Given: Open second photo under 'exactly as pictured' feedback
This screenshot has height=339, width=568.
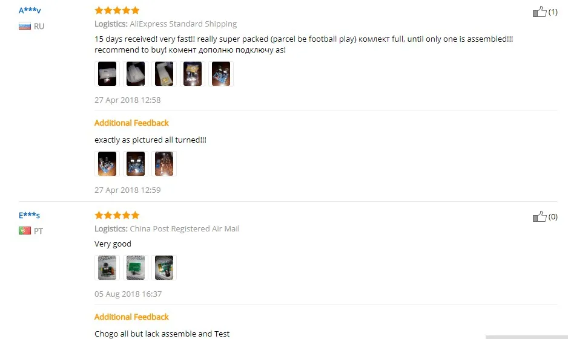Looking at the screenshot, I should (x=136, y=164).
